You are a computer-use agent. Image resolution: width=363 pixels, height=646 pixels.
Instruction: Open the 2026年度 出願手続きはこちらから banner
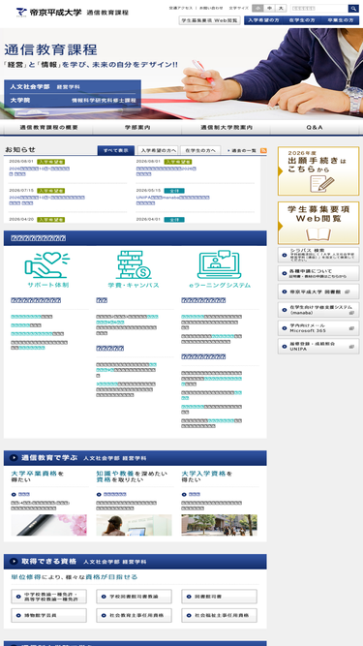pos(318,171)
